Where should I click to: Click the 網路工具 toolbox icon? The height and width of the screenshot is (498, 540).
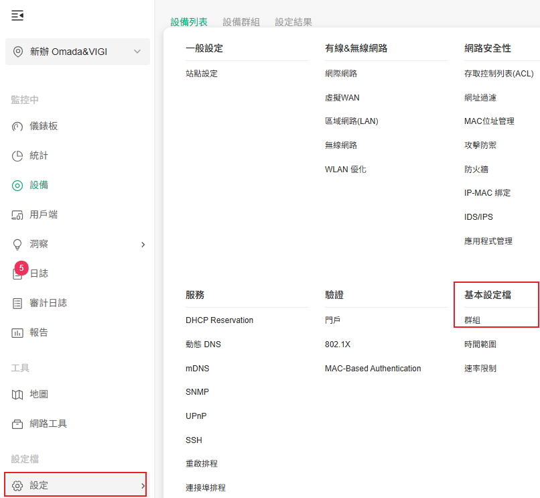[17, 424]
